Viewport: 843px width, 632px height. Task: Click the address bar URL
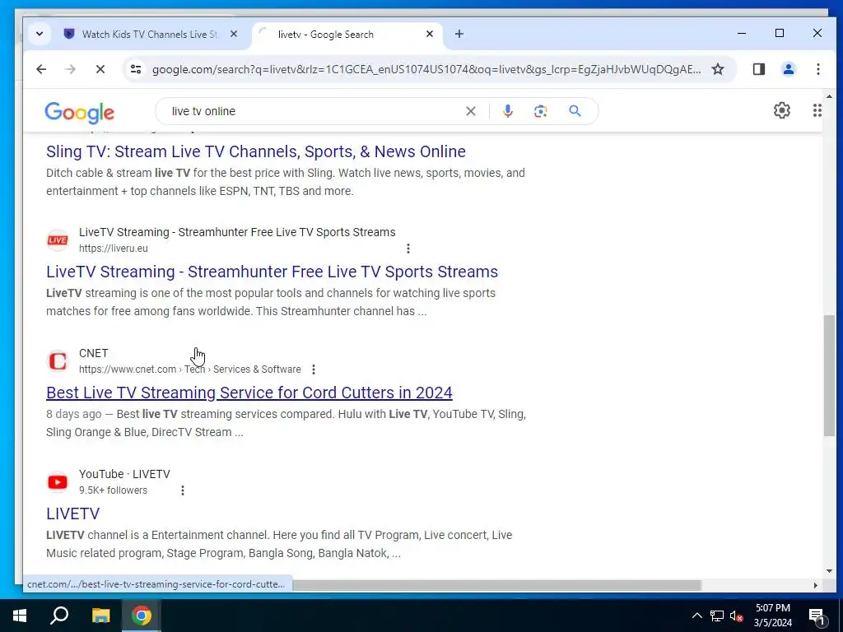[426, 69]
